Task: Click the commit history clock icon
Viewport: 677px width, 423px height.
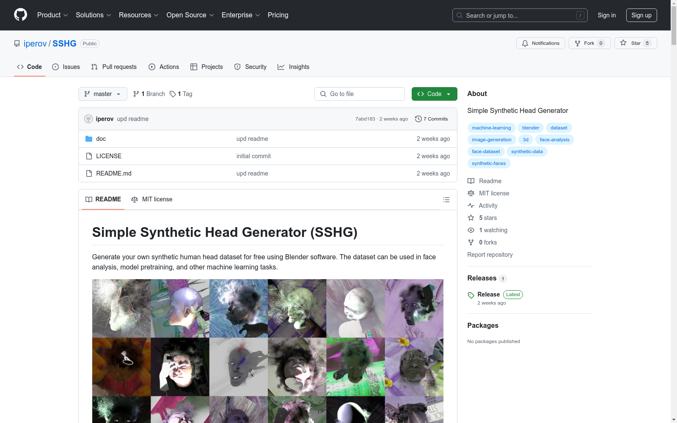Action: click(418, 119)
